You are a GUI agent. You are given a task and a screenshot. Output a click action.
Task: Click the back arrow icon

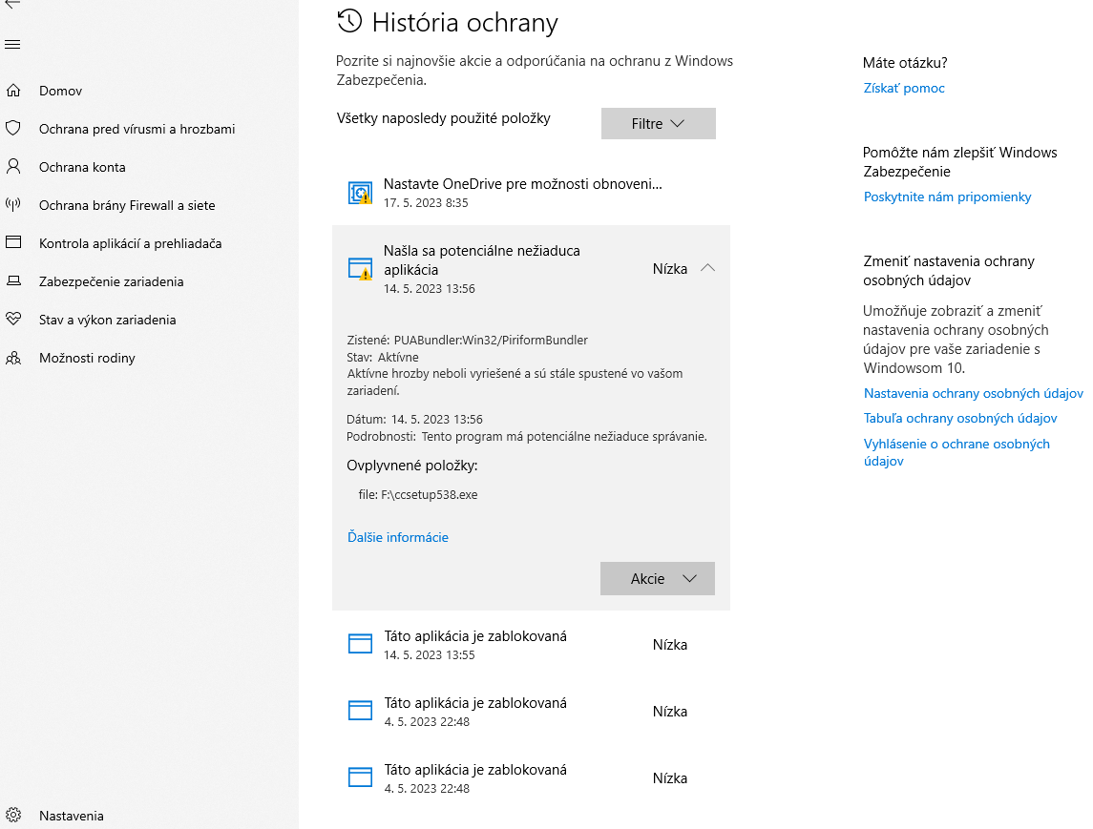13,4
